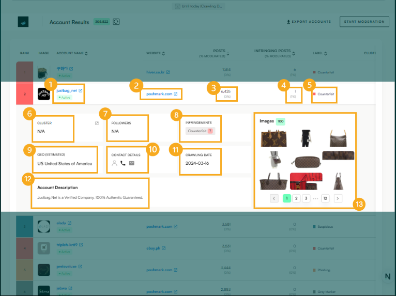The height and width of the screenshot is (296, 396).
Task: Open tripleh-kr69 account link
Action: click(67, 245)
